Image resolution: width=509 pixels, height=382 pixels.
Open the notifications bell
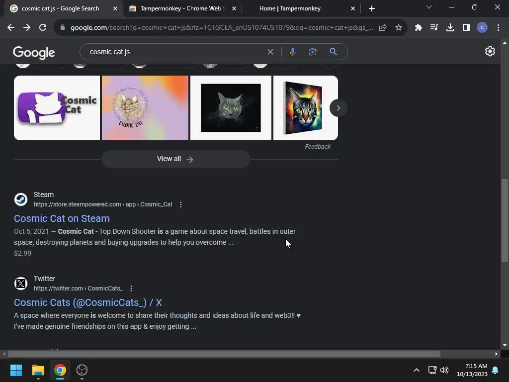pyautogui.click(x=496, y=370)
